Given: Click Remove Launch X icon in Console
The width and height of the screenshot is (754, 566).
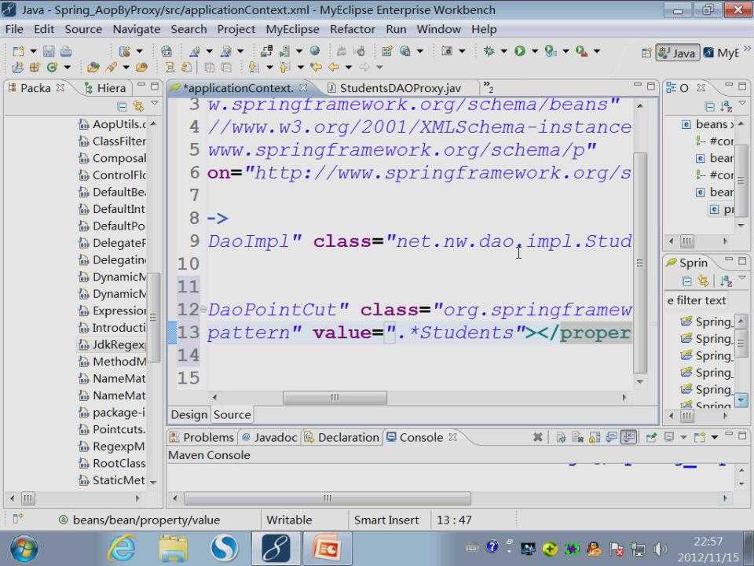Looking at the screenshot, I should [538, 437].
